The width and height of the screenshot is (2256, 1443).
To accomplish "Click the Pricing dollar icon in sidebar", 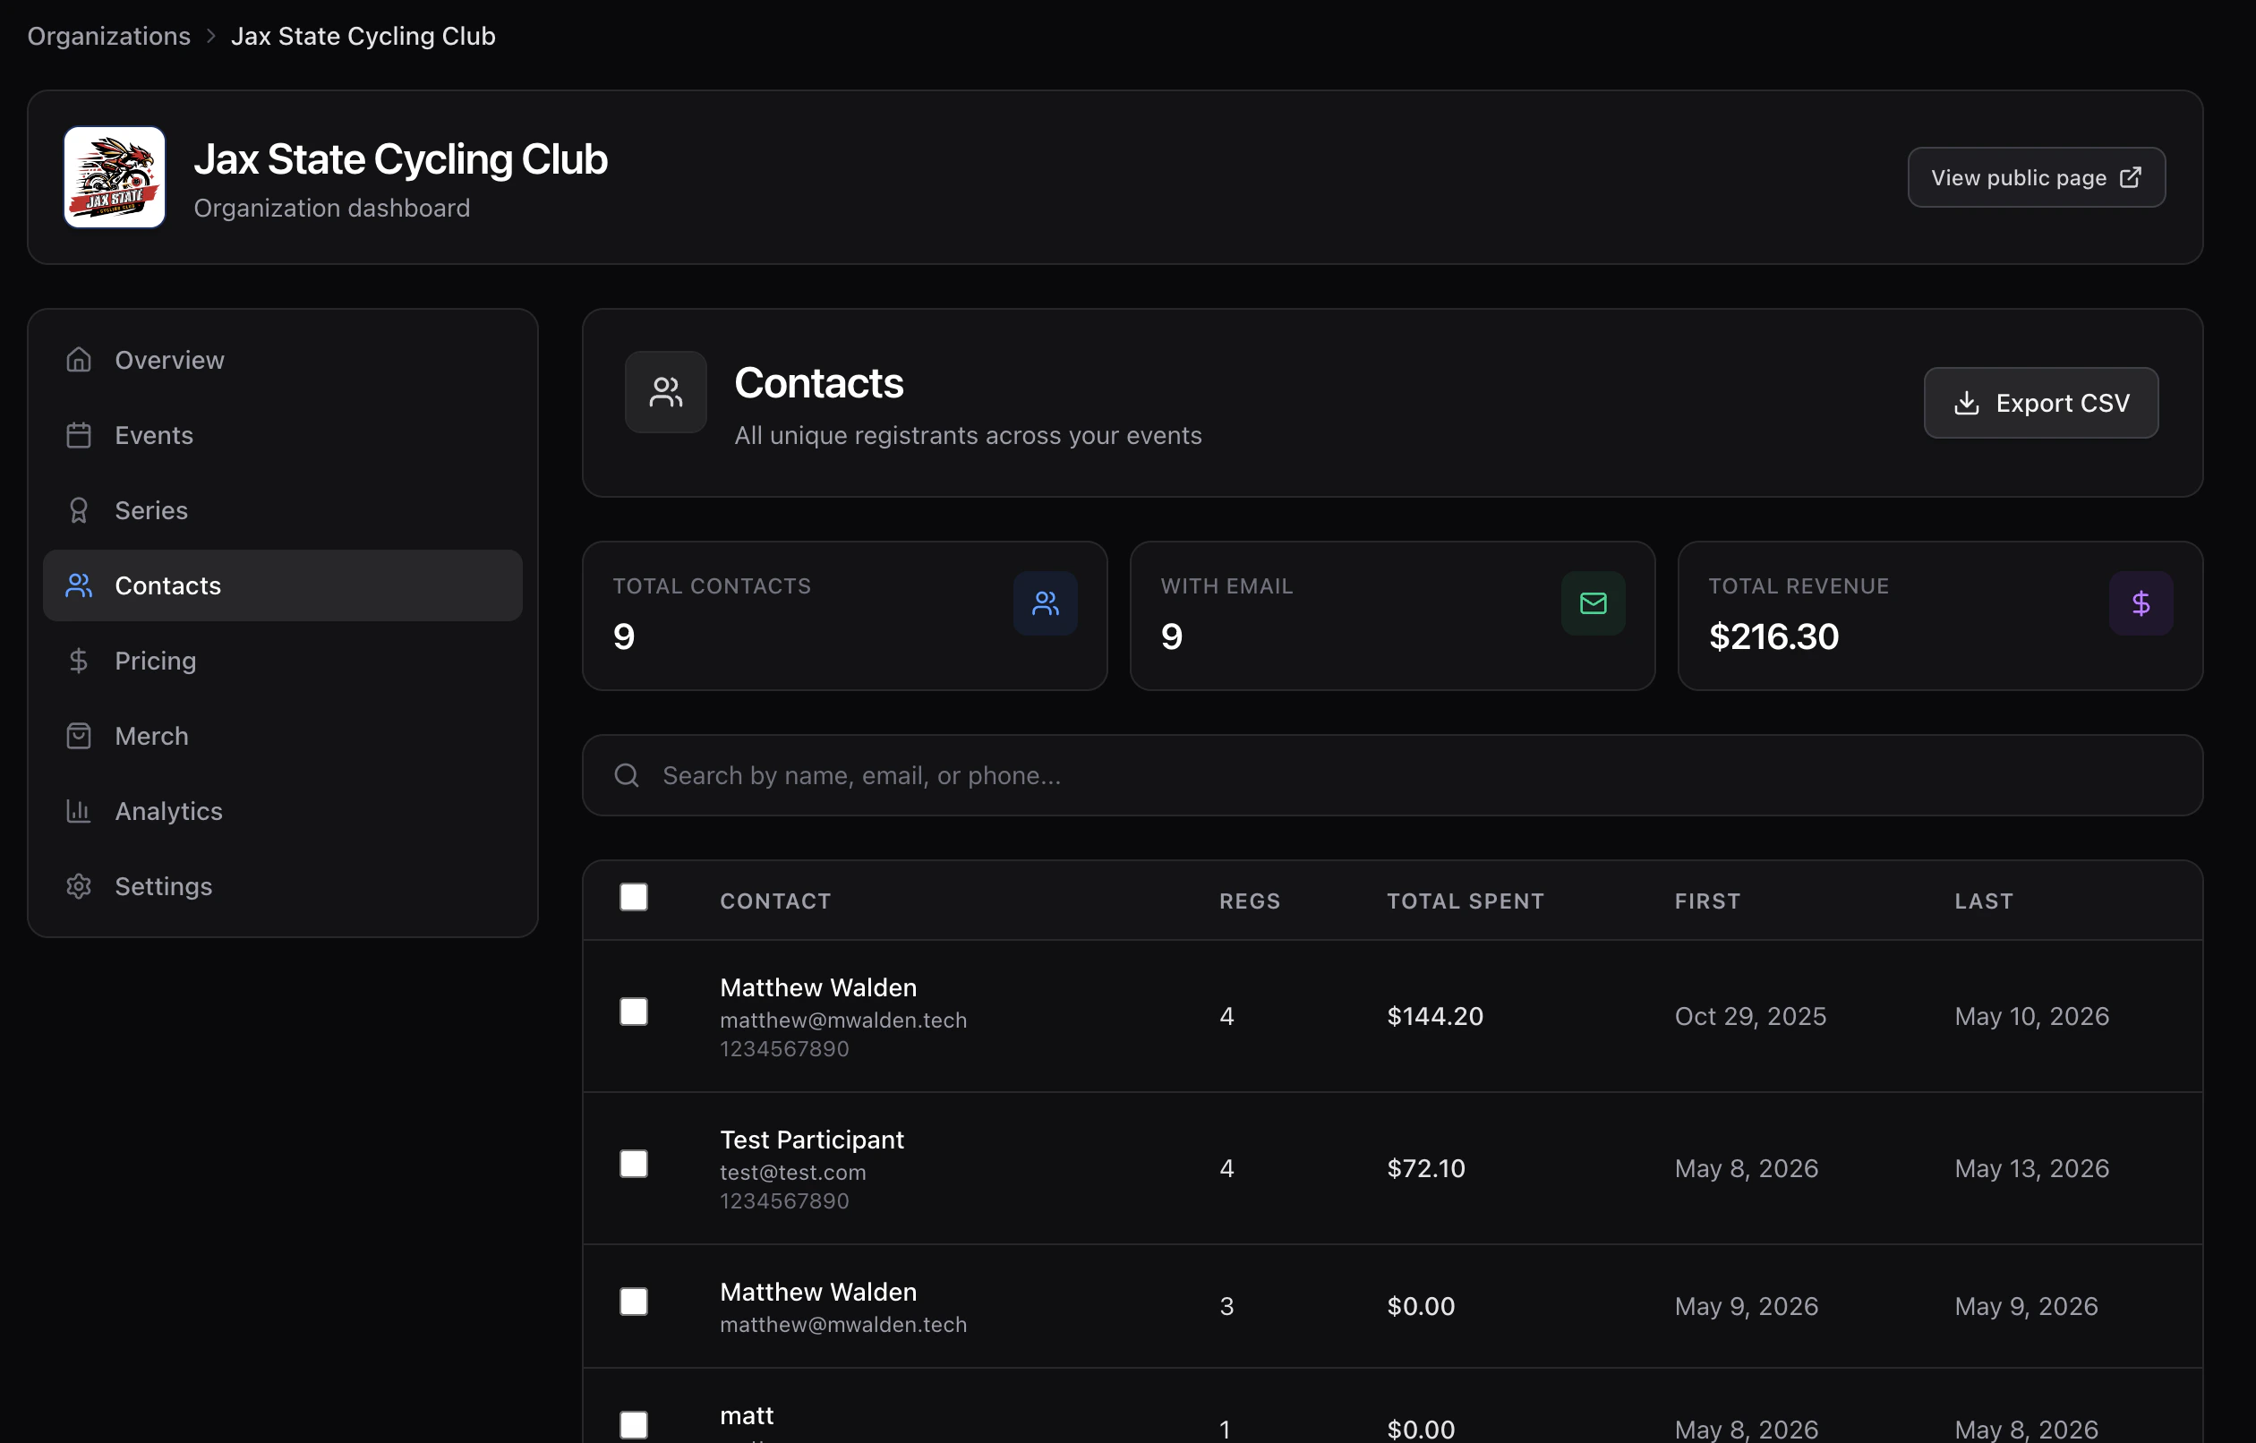I will pos(79,661).
